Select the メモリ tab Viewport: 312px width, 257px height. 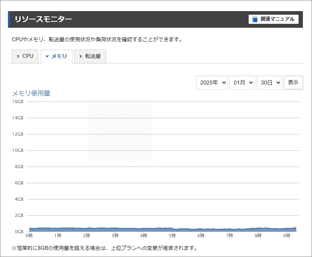pos(57,56)
